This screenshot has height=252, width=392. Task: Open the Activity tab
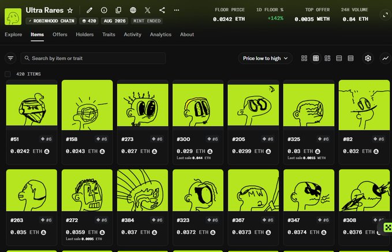click(133, 35)
